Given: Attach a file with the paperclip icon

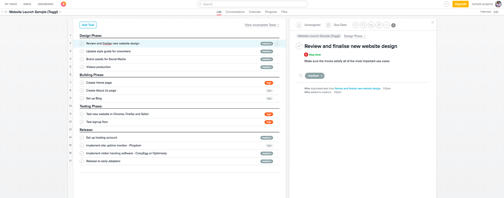Looking at the screenshot, I should coord(379,25).
